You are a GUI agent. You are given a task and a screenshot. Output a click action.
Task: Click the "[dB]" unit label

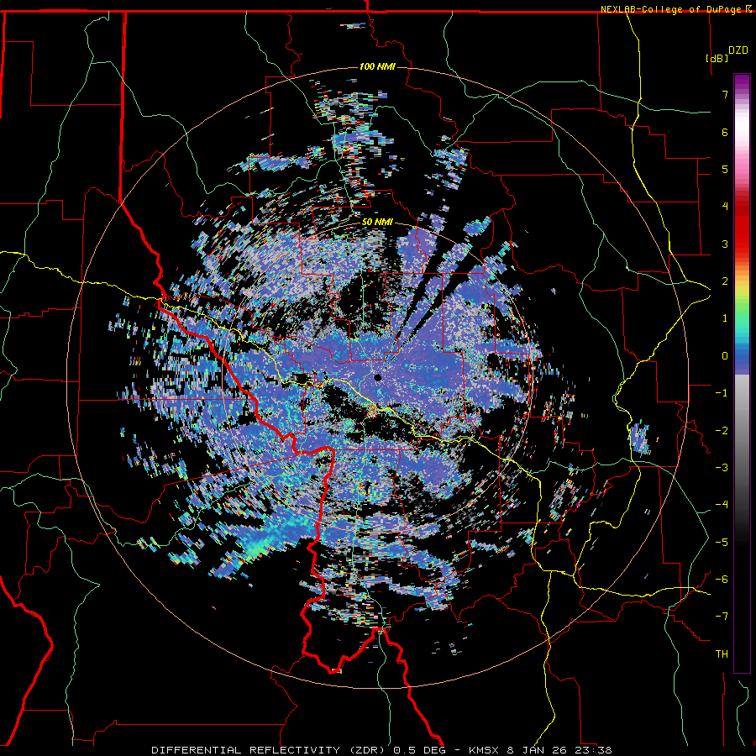717,58
